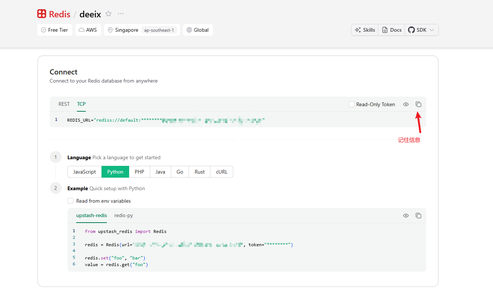Pick PHP as the language

(139, 172)
